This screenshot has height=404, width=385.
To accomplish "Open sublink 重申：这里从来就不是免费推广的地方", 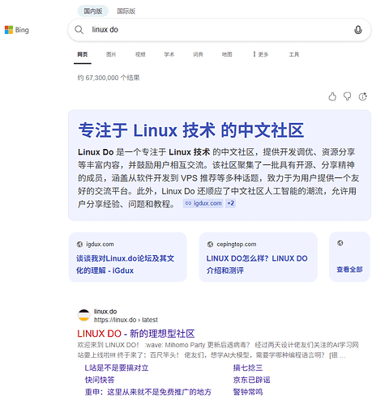I will click(148, 392).
